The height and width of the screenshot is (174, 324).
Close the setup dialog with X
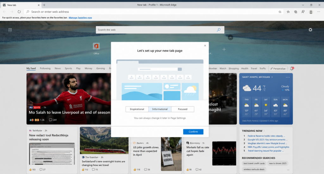coord(205,46)
